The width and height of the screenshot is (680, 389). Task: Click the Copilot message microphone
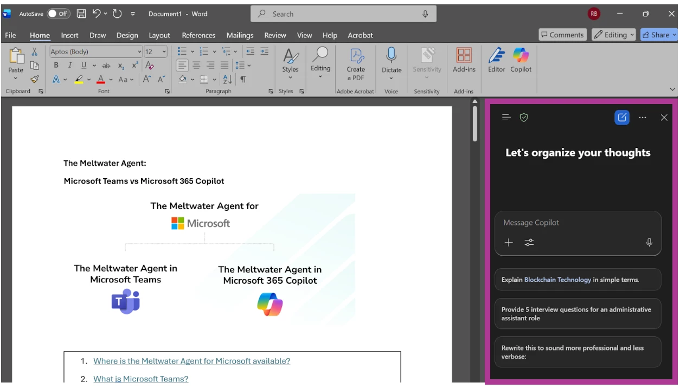coord(650,243)
